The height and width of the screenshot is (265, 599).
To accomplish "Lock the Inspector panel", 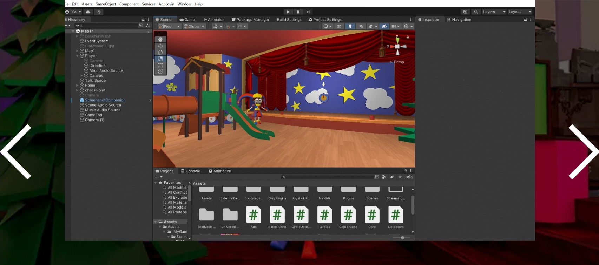I will (525, 19).
